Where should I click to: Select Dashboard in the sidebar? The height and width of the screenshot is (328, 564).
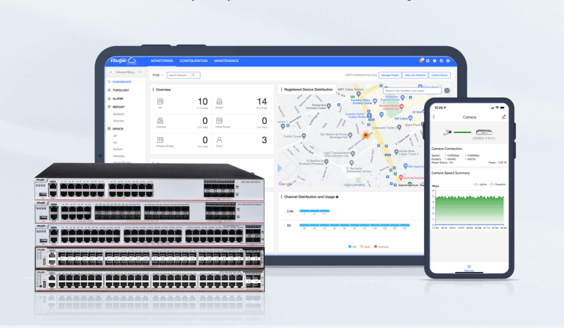122,82
